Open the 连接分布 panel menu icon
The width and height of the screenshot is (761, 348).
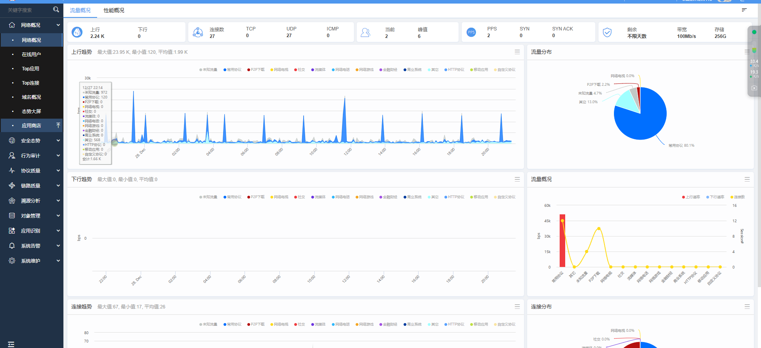pyautogui.click(x=747, y=306)
